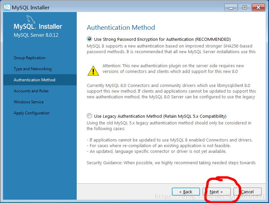Select Authentication Method in sidebar
The width and height of the screenshot is (269, 203).
pos(40,80)
